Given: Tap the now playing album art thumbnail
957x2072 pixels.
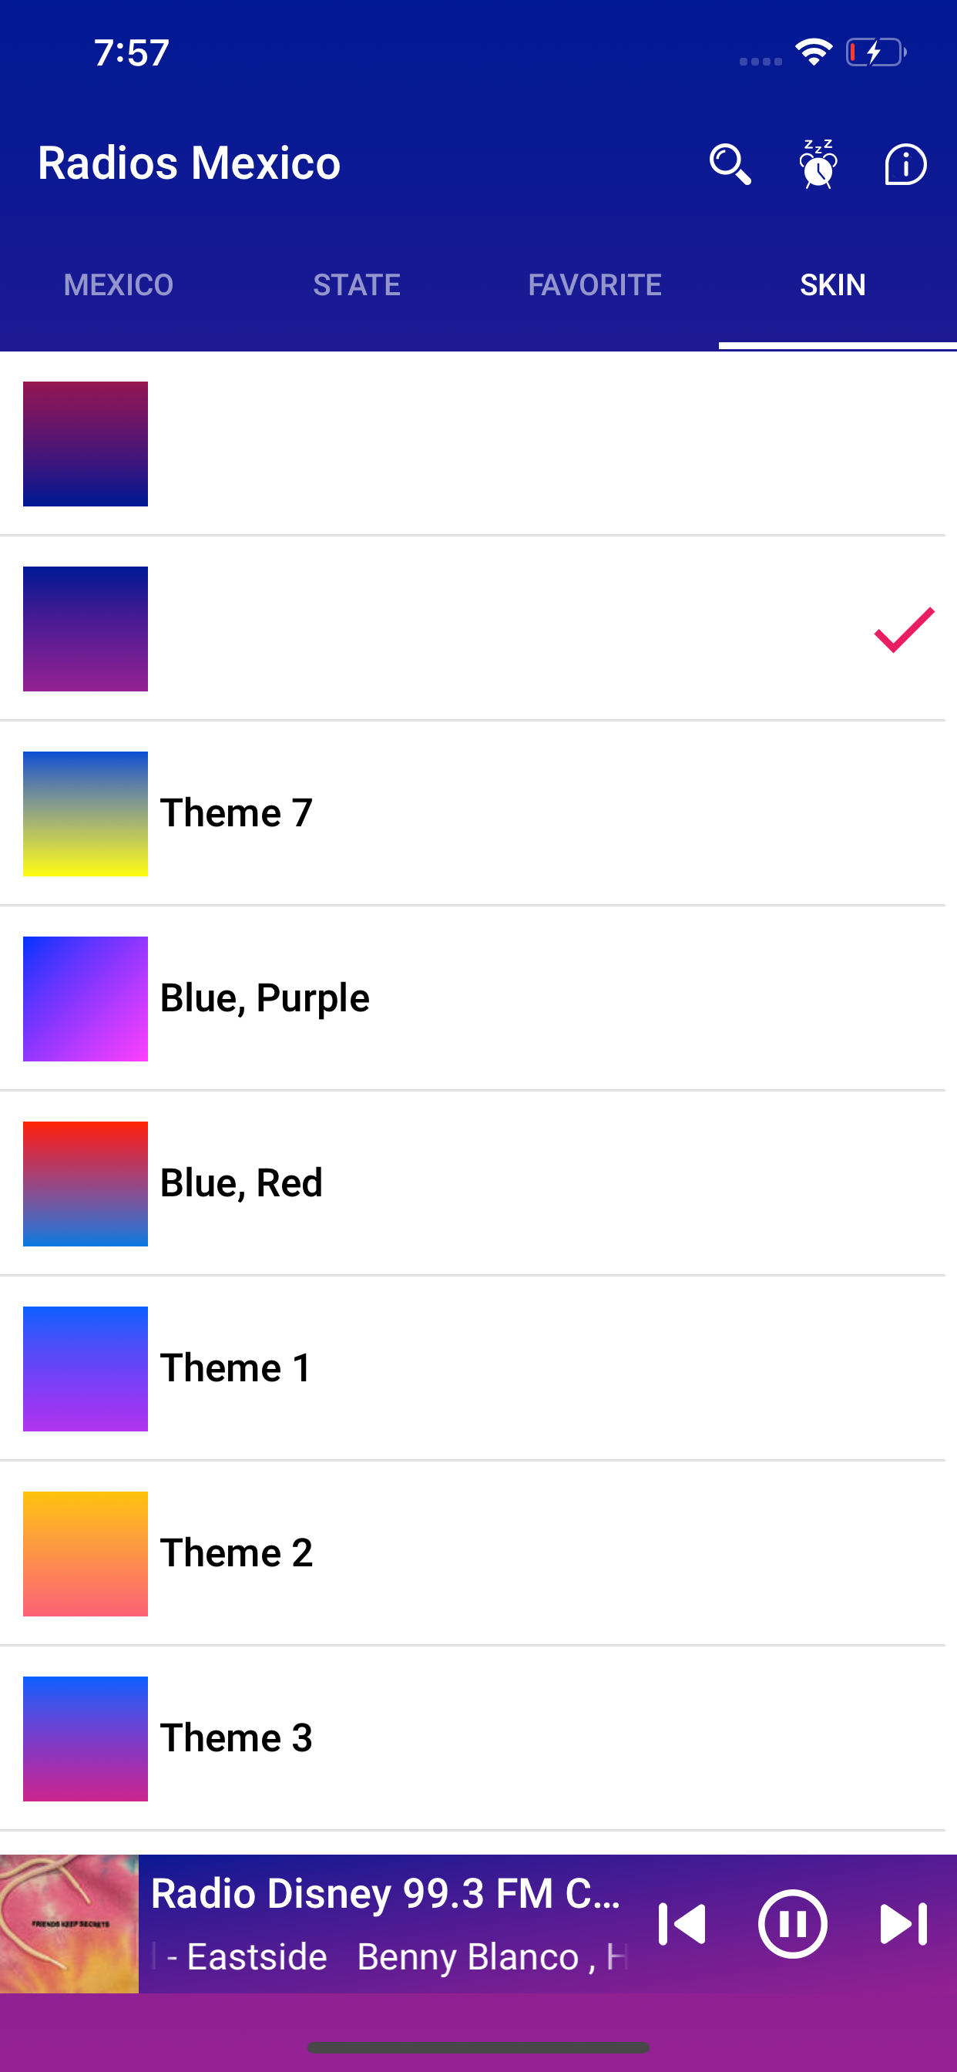Looking at the screenshot, I should (x=69, y=1924).
